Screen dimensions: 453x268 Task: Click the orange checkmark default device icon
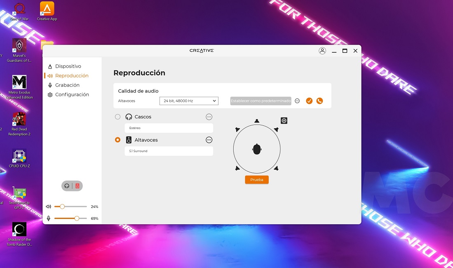point(309,101)
